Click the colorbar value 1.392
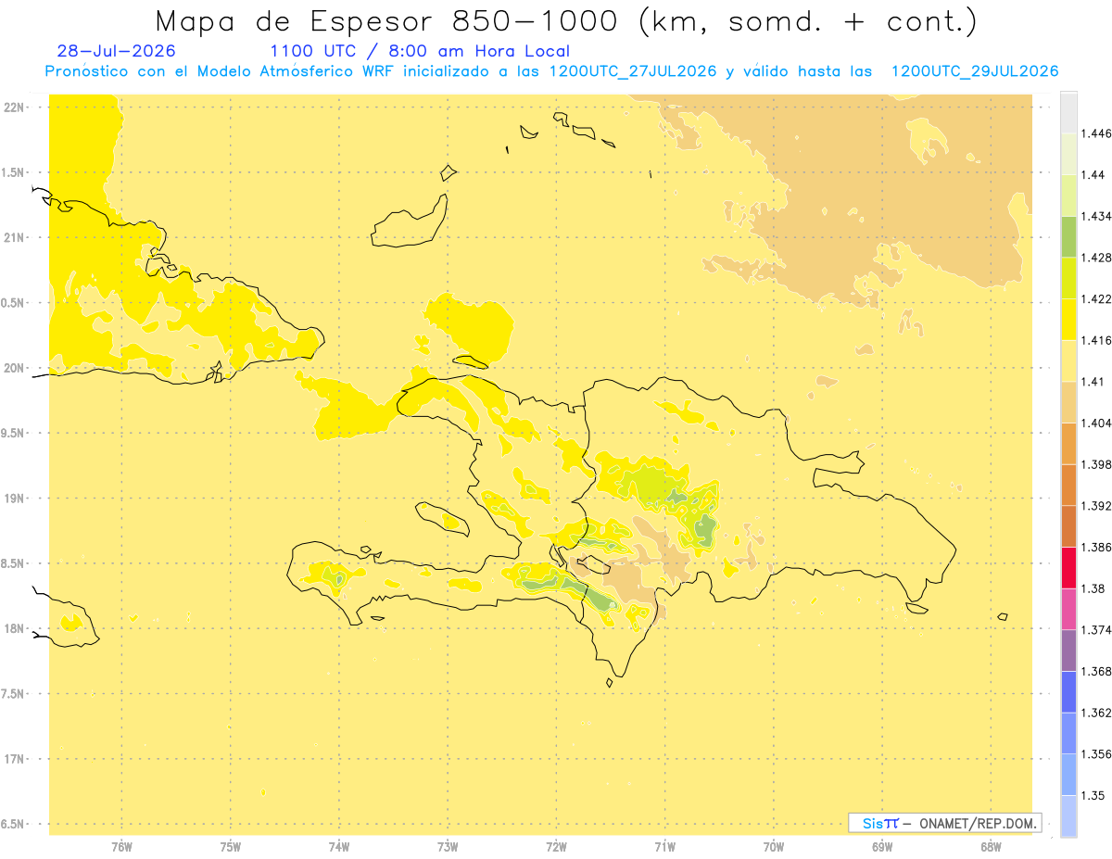This screenshot has width=1112, height=859. pyautogui.click(x=1095, y=506)
